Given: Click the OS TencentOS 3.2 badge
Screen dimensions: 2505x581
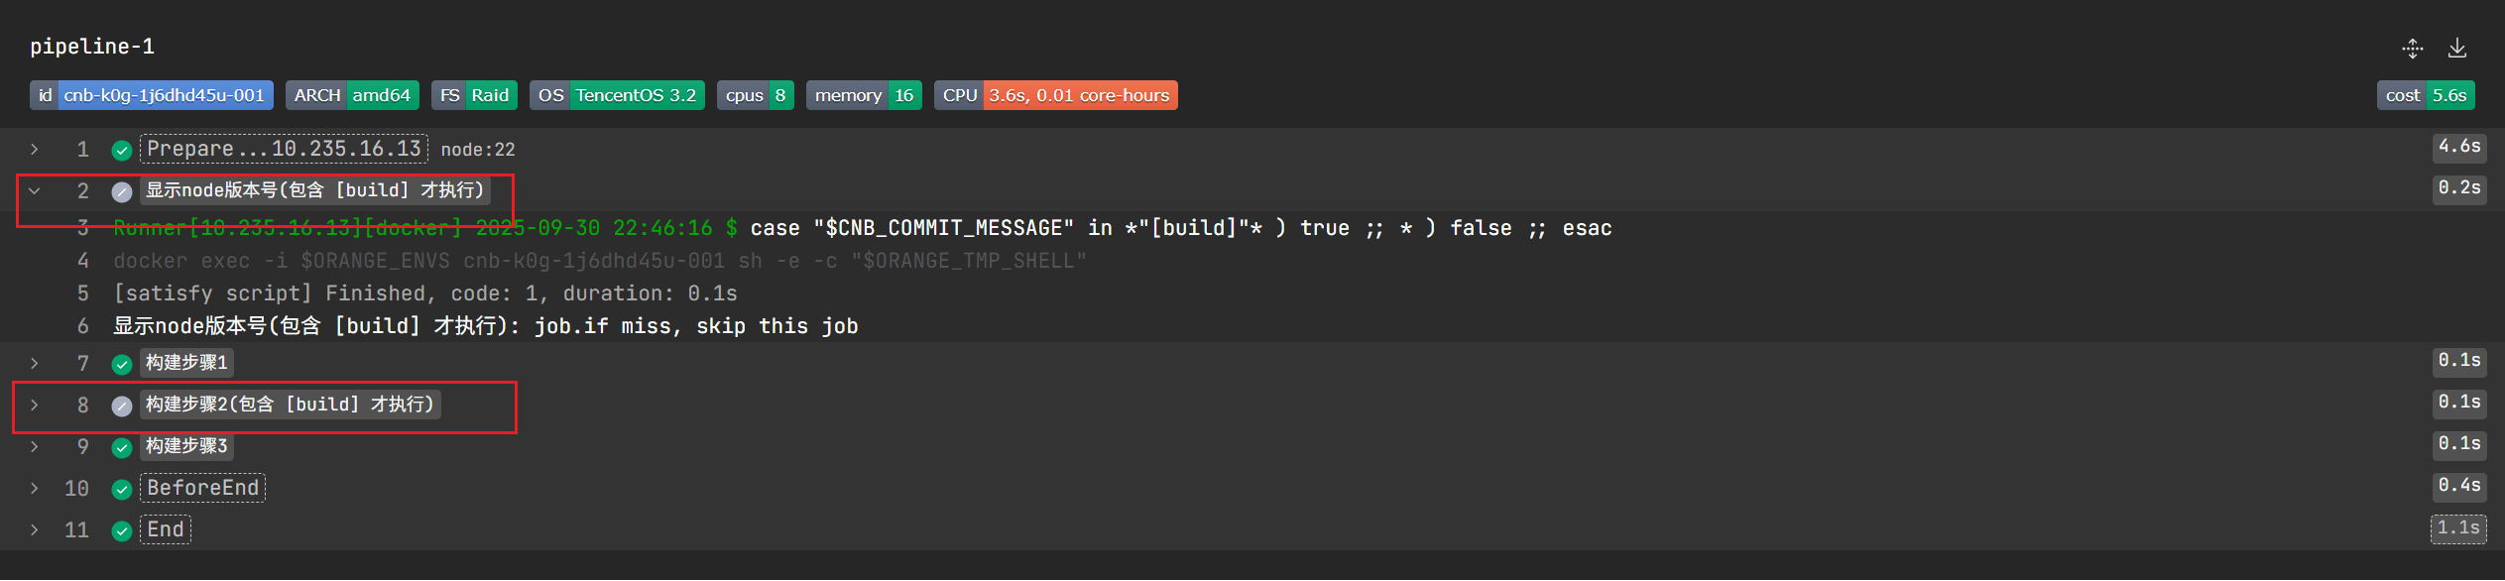Looking at the screenshot, I should point(617,95).
